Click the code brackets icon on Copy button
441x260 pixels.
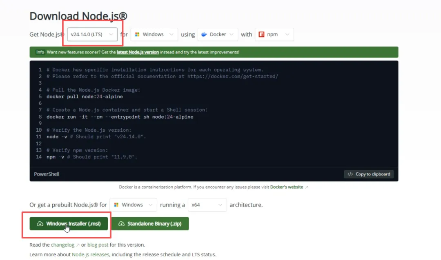point(350,174)
